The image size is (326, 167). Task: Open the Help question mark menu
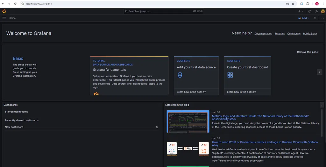[x=310, y=11]
